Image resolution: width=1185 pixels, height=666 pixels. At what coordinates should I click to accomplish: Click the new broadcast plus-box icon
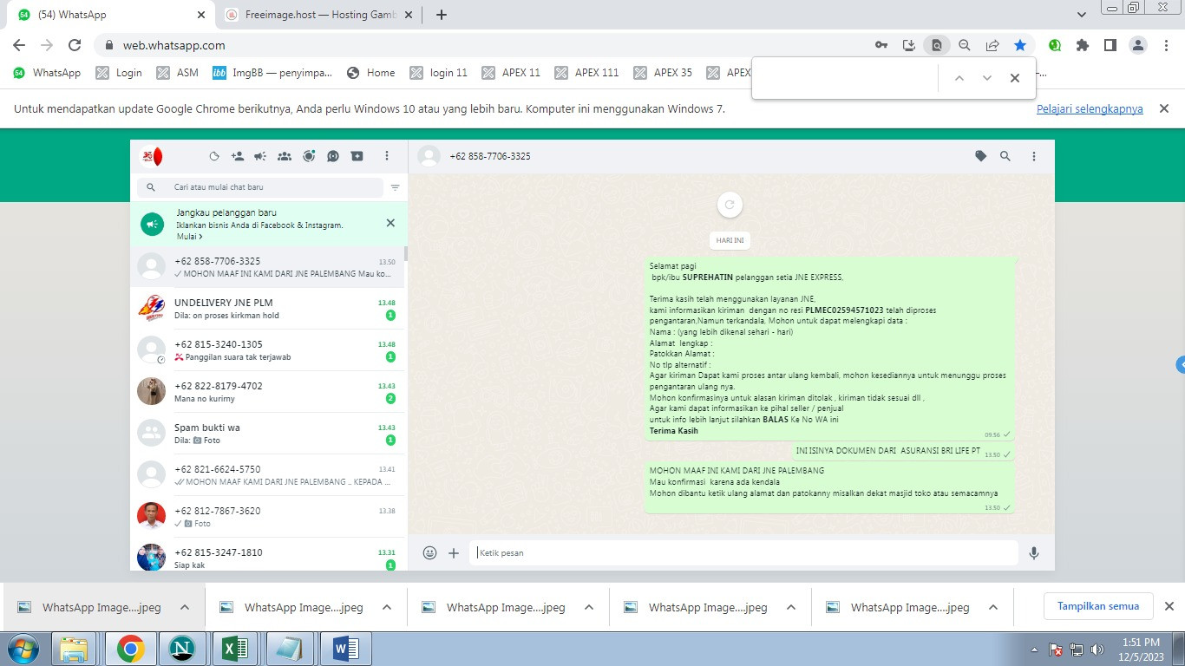[x=357, y=156]
